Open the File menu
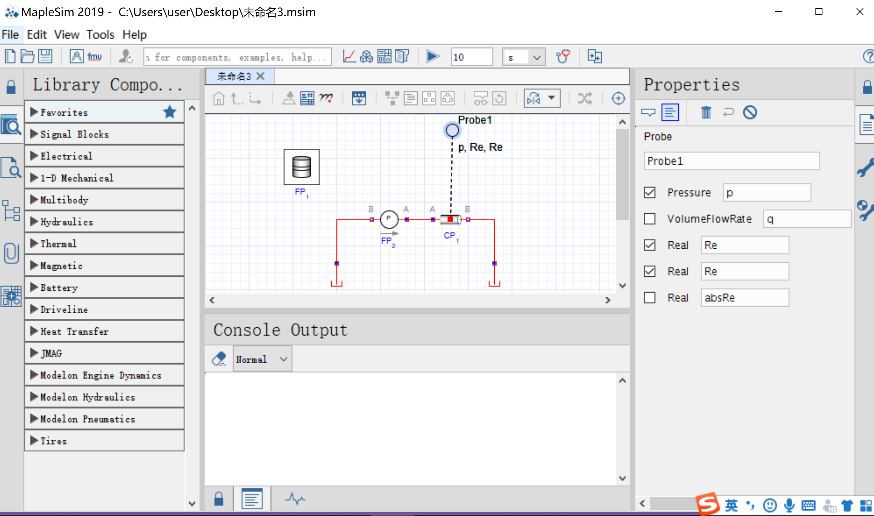Viewport: 874px width, 516px height. click(x=10, y=35)
